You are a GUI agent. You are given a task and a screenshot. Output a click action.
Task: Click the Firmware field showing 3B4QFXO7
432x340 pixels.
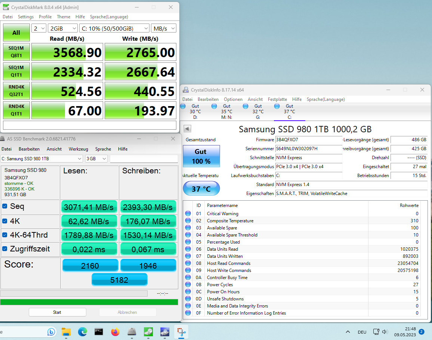[x=309, y=140]
